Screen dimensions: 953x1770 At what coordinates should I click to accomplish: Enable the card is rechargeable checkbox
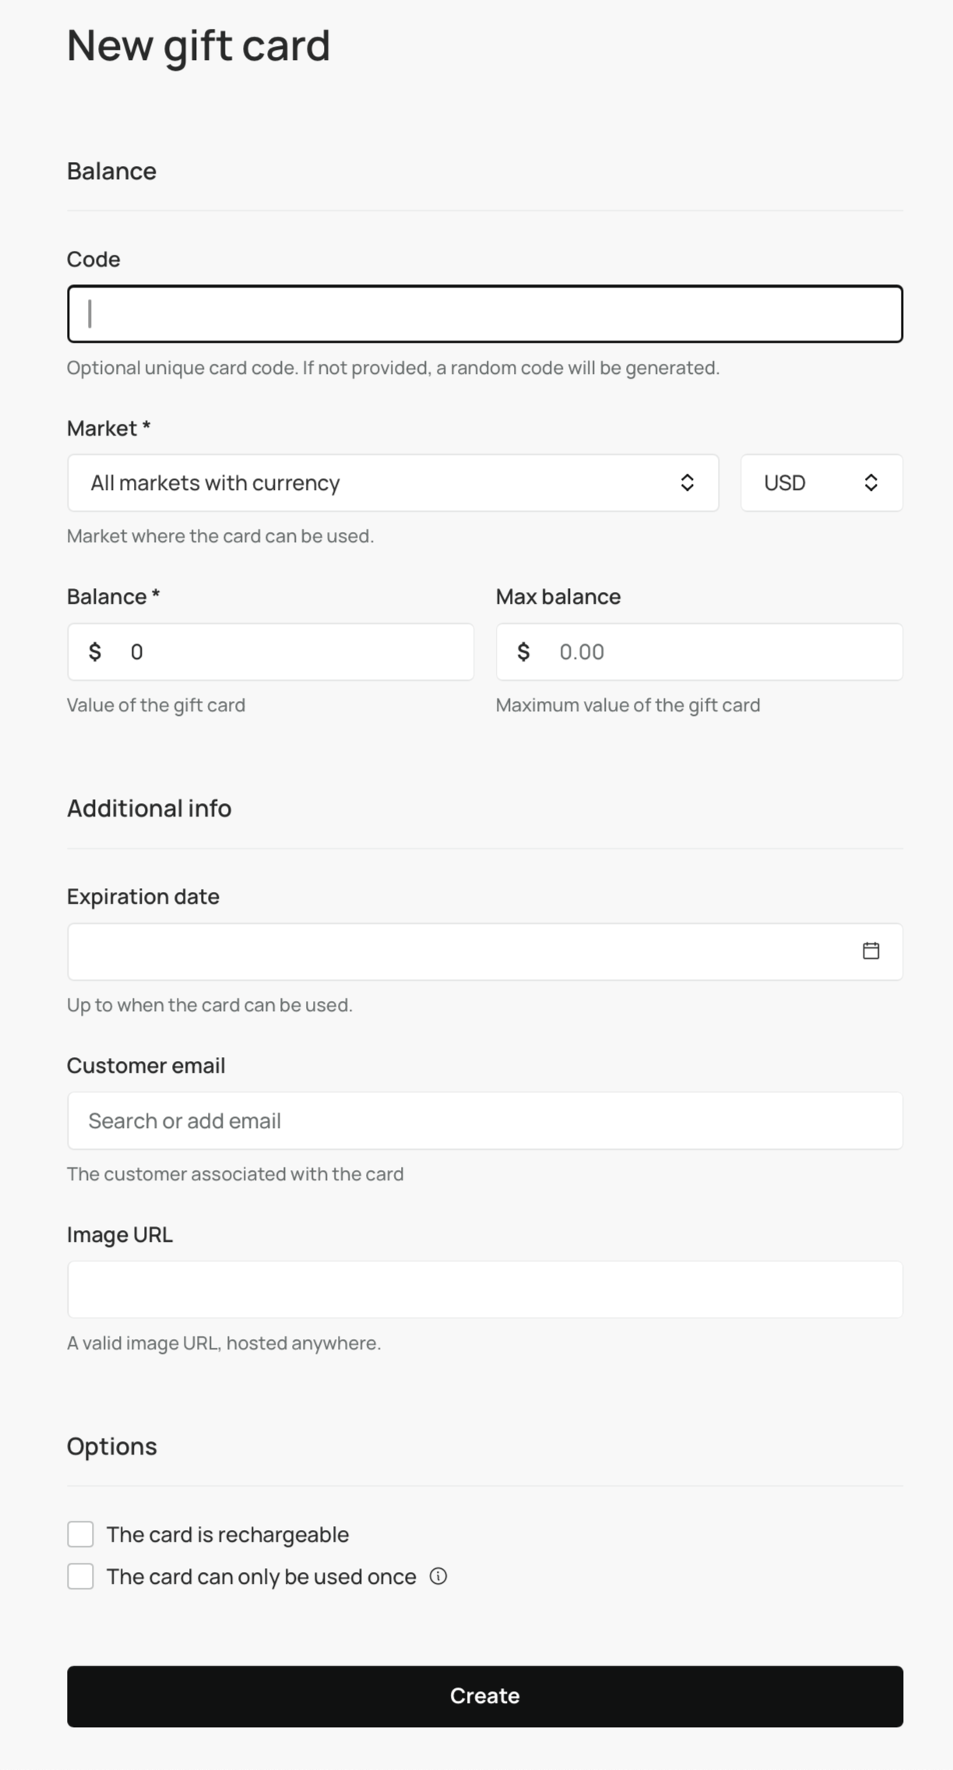click(80, 1534)
